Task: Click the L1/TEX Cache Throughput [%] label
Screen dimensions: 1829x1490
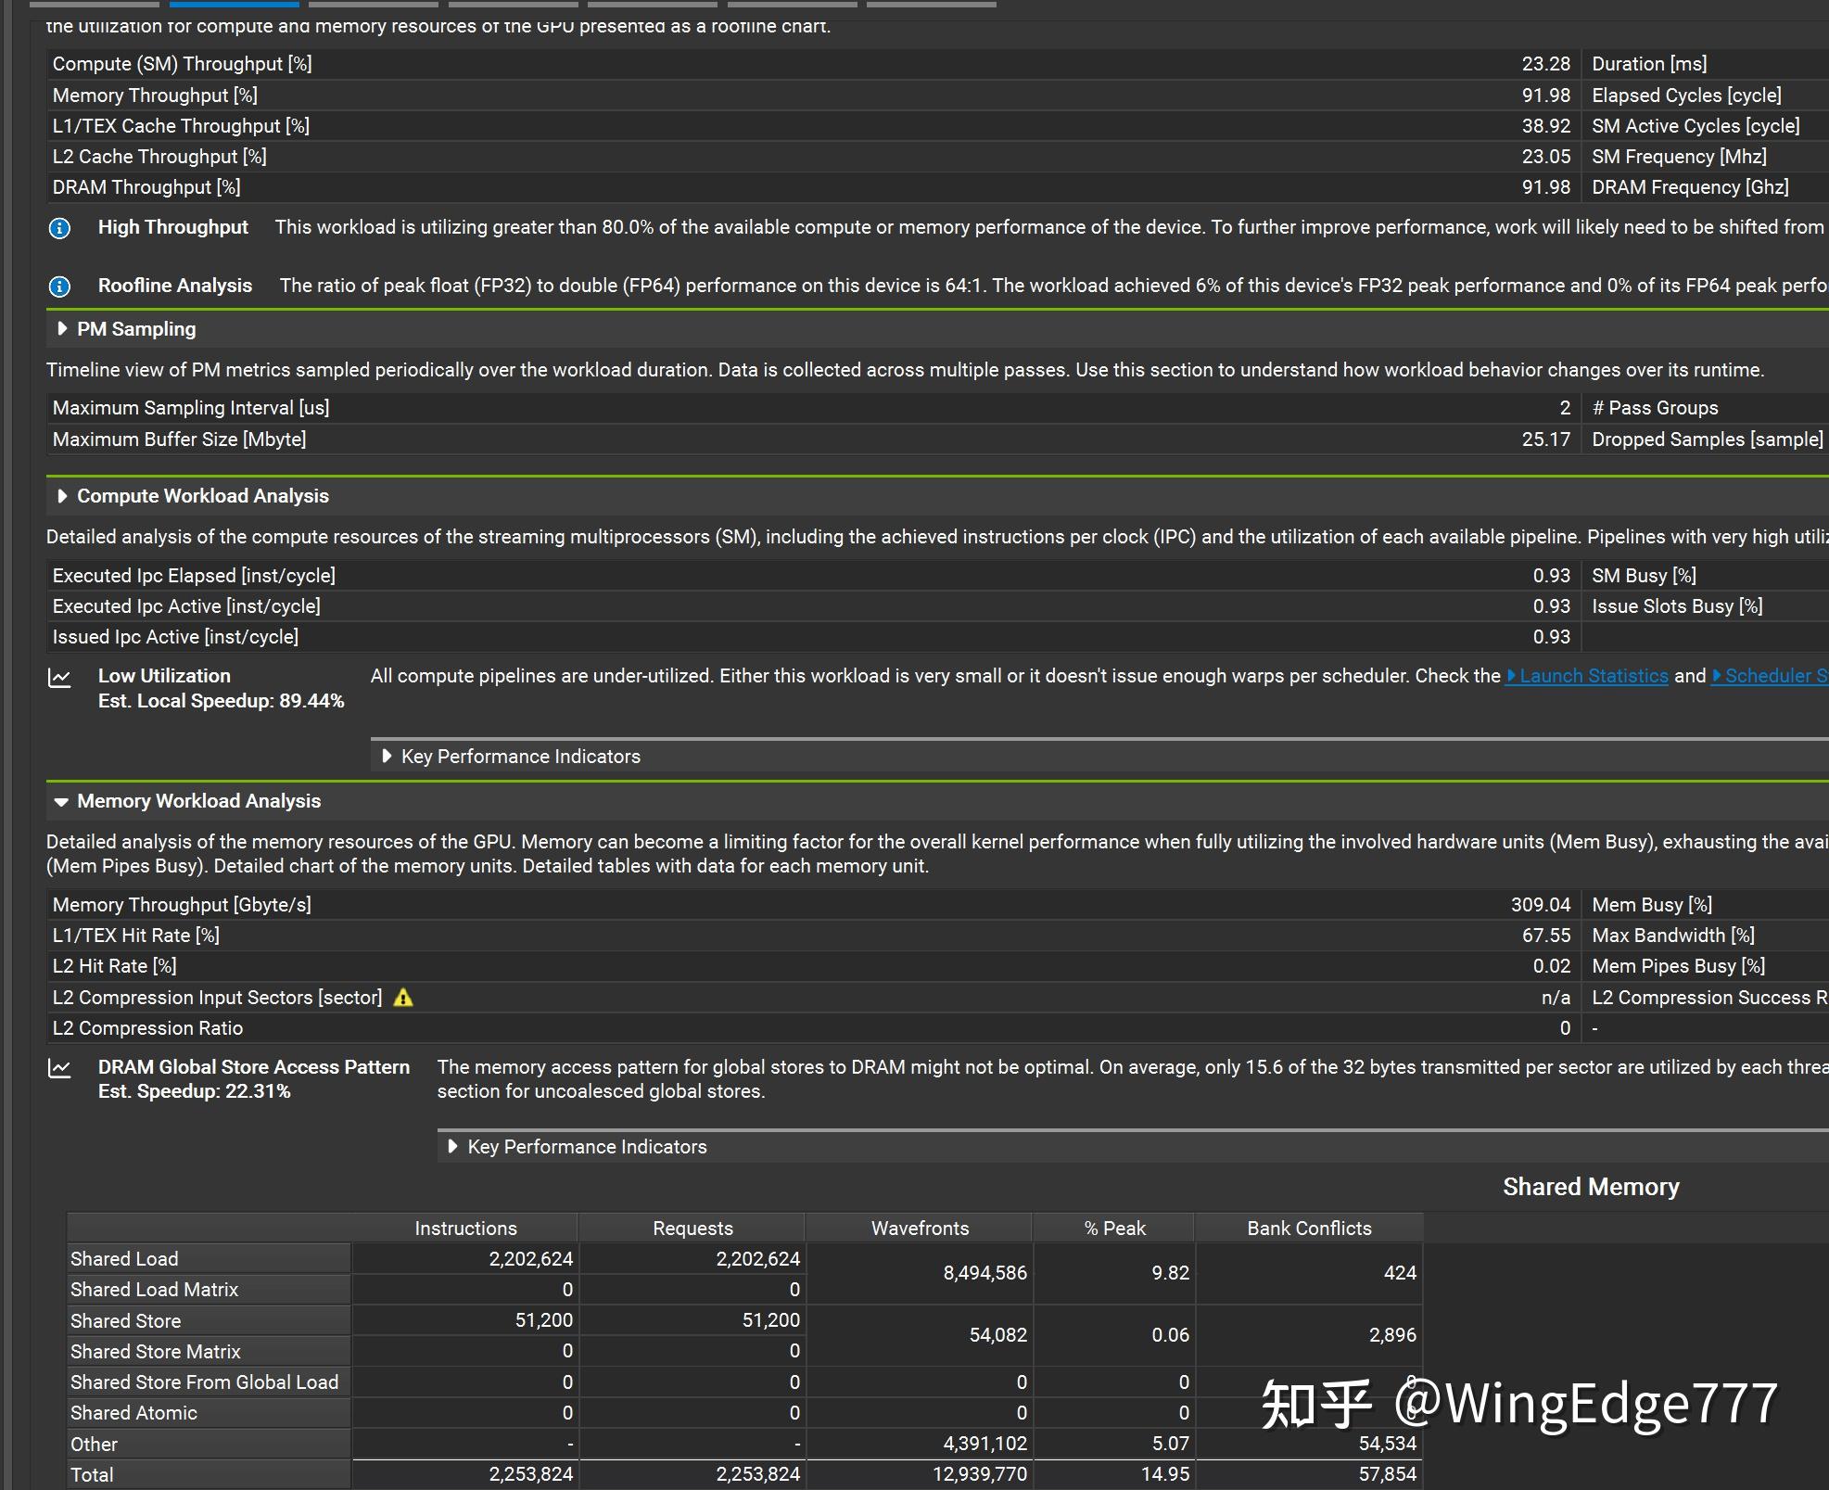Action: click(181, 126)
